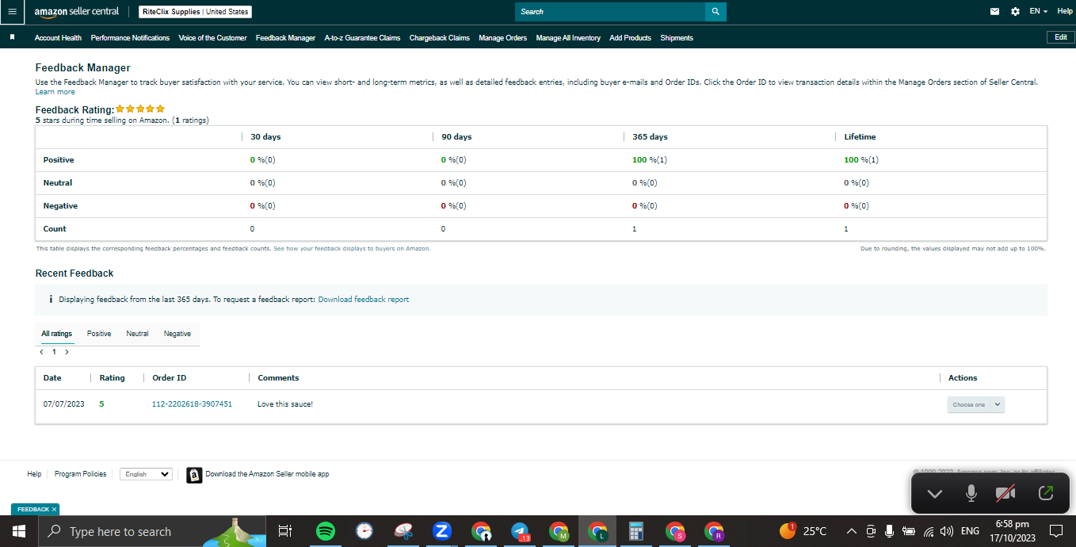This screenshot has width=1076, height=547.
Task: Open the English footer language select
Action: pos(146,474)
